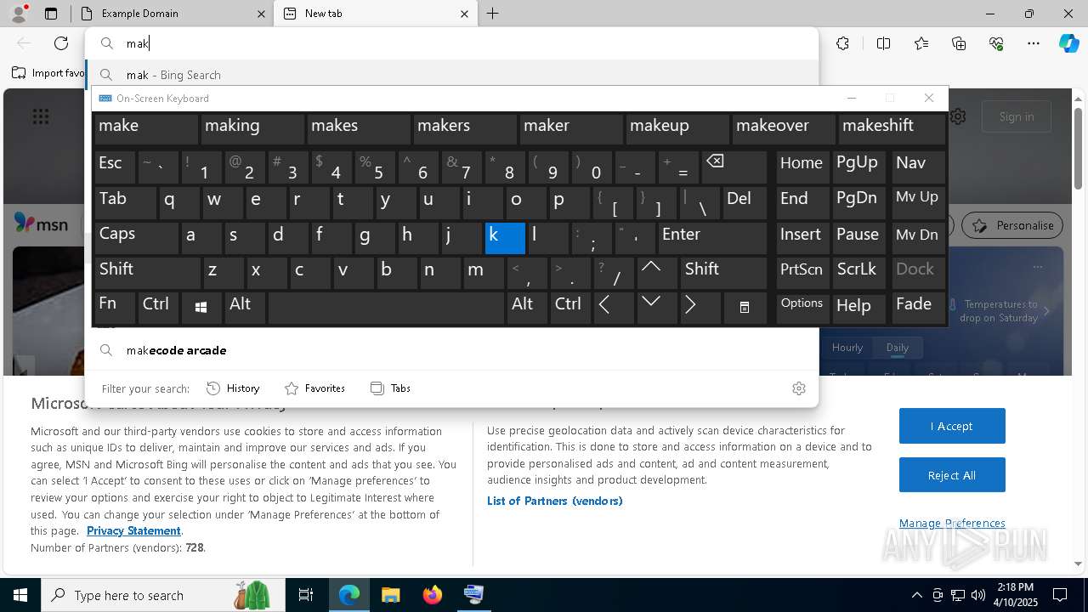Open search suggestion settings gear
The width and height of the screenshot is (1088, 612).
[798, 388]
